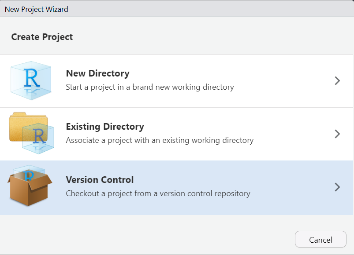Click the blue R cube New Directory icon
The image size is (354, 255).
(31, 80)
